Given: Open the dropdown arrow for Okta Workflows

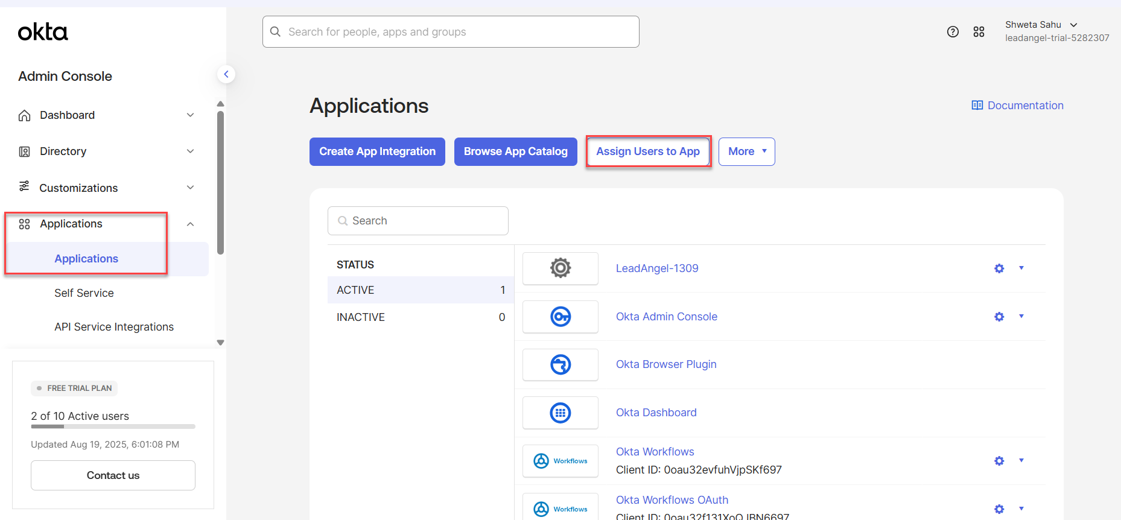Looking at the screenshot, I should click(x=1021, y=460).
